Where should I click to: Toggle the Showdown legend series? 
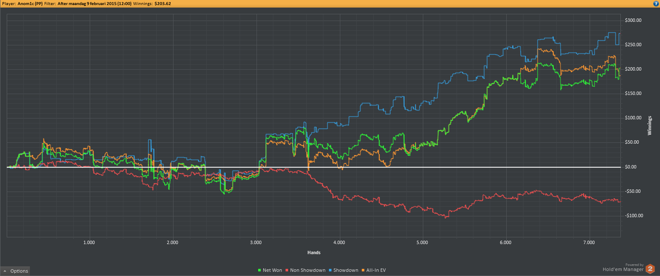click(x=343, y=270)
